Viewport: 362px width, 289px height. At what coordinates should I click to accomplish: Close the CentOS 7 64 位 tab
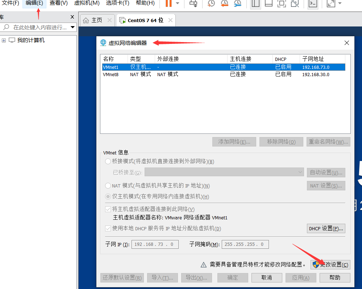tap(170, 20)
